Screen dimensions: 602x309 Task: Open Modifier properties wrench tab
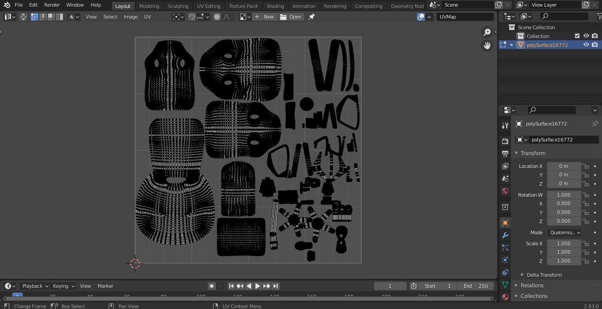pos(505,235)
